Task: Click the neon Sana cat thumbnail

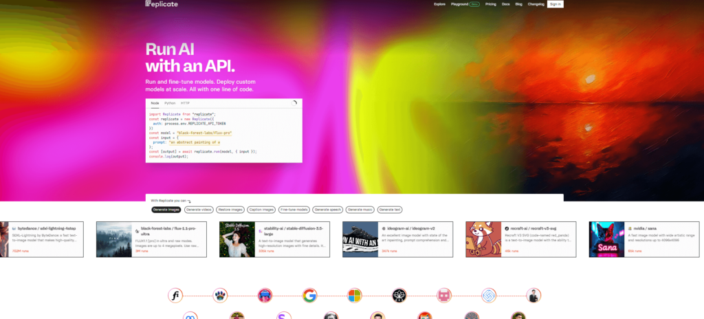Action: click(606, 239)
